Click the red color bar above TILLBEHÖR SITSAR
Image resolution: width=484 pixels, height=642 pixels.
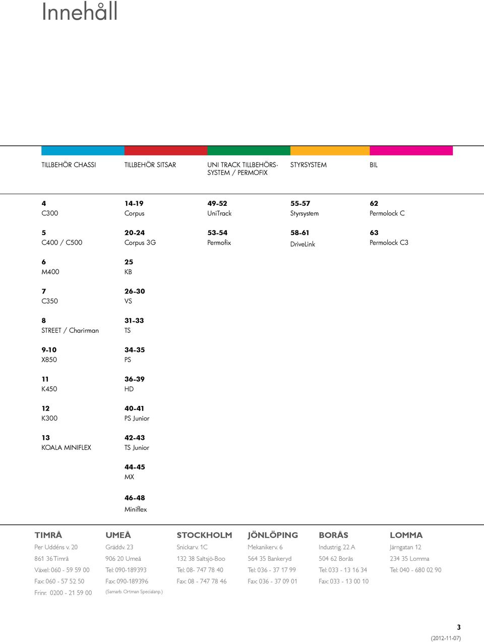coord(166,151)
